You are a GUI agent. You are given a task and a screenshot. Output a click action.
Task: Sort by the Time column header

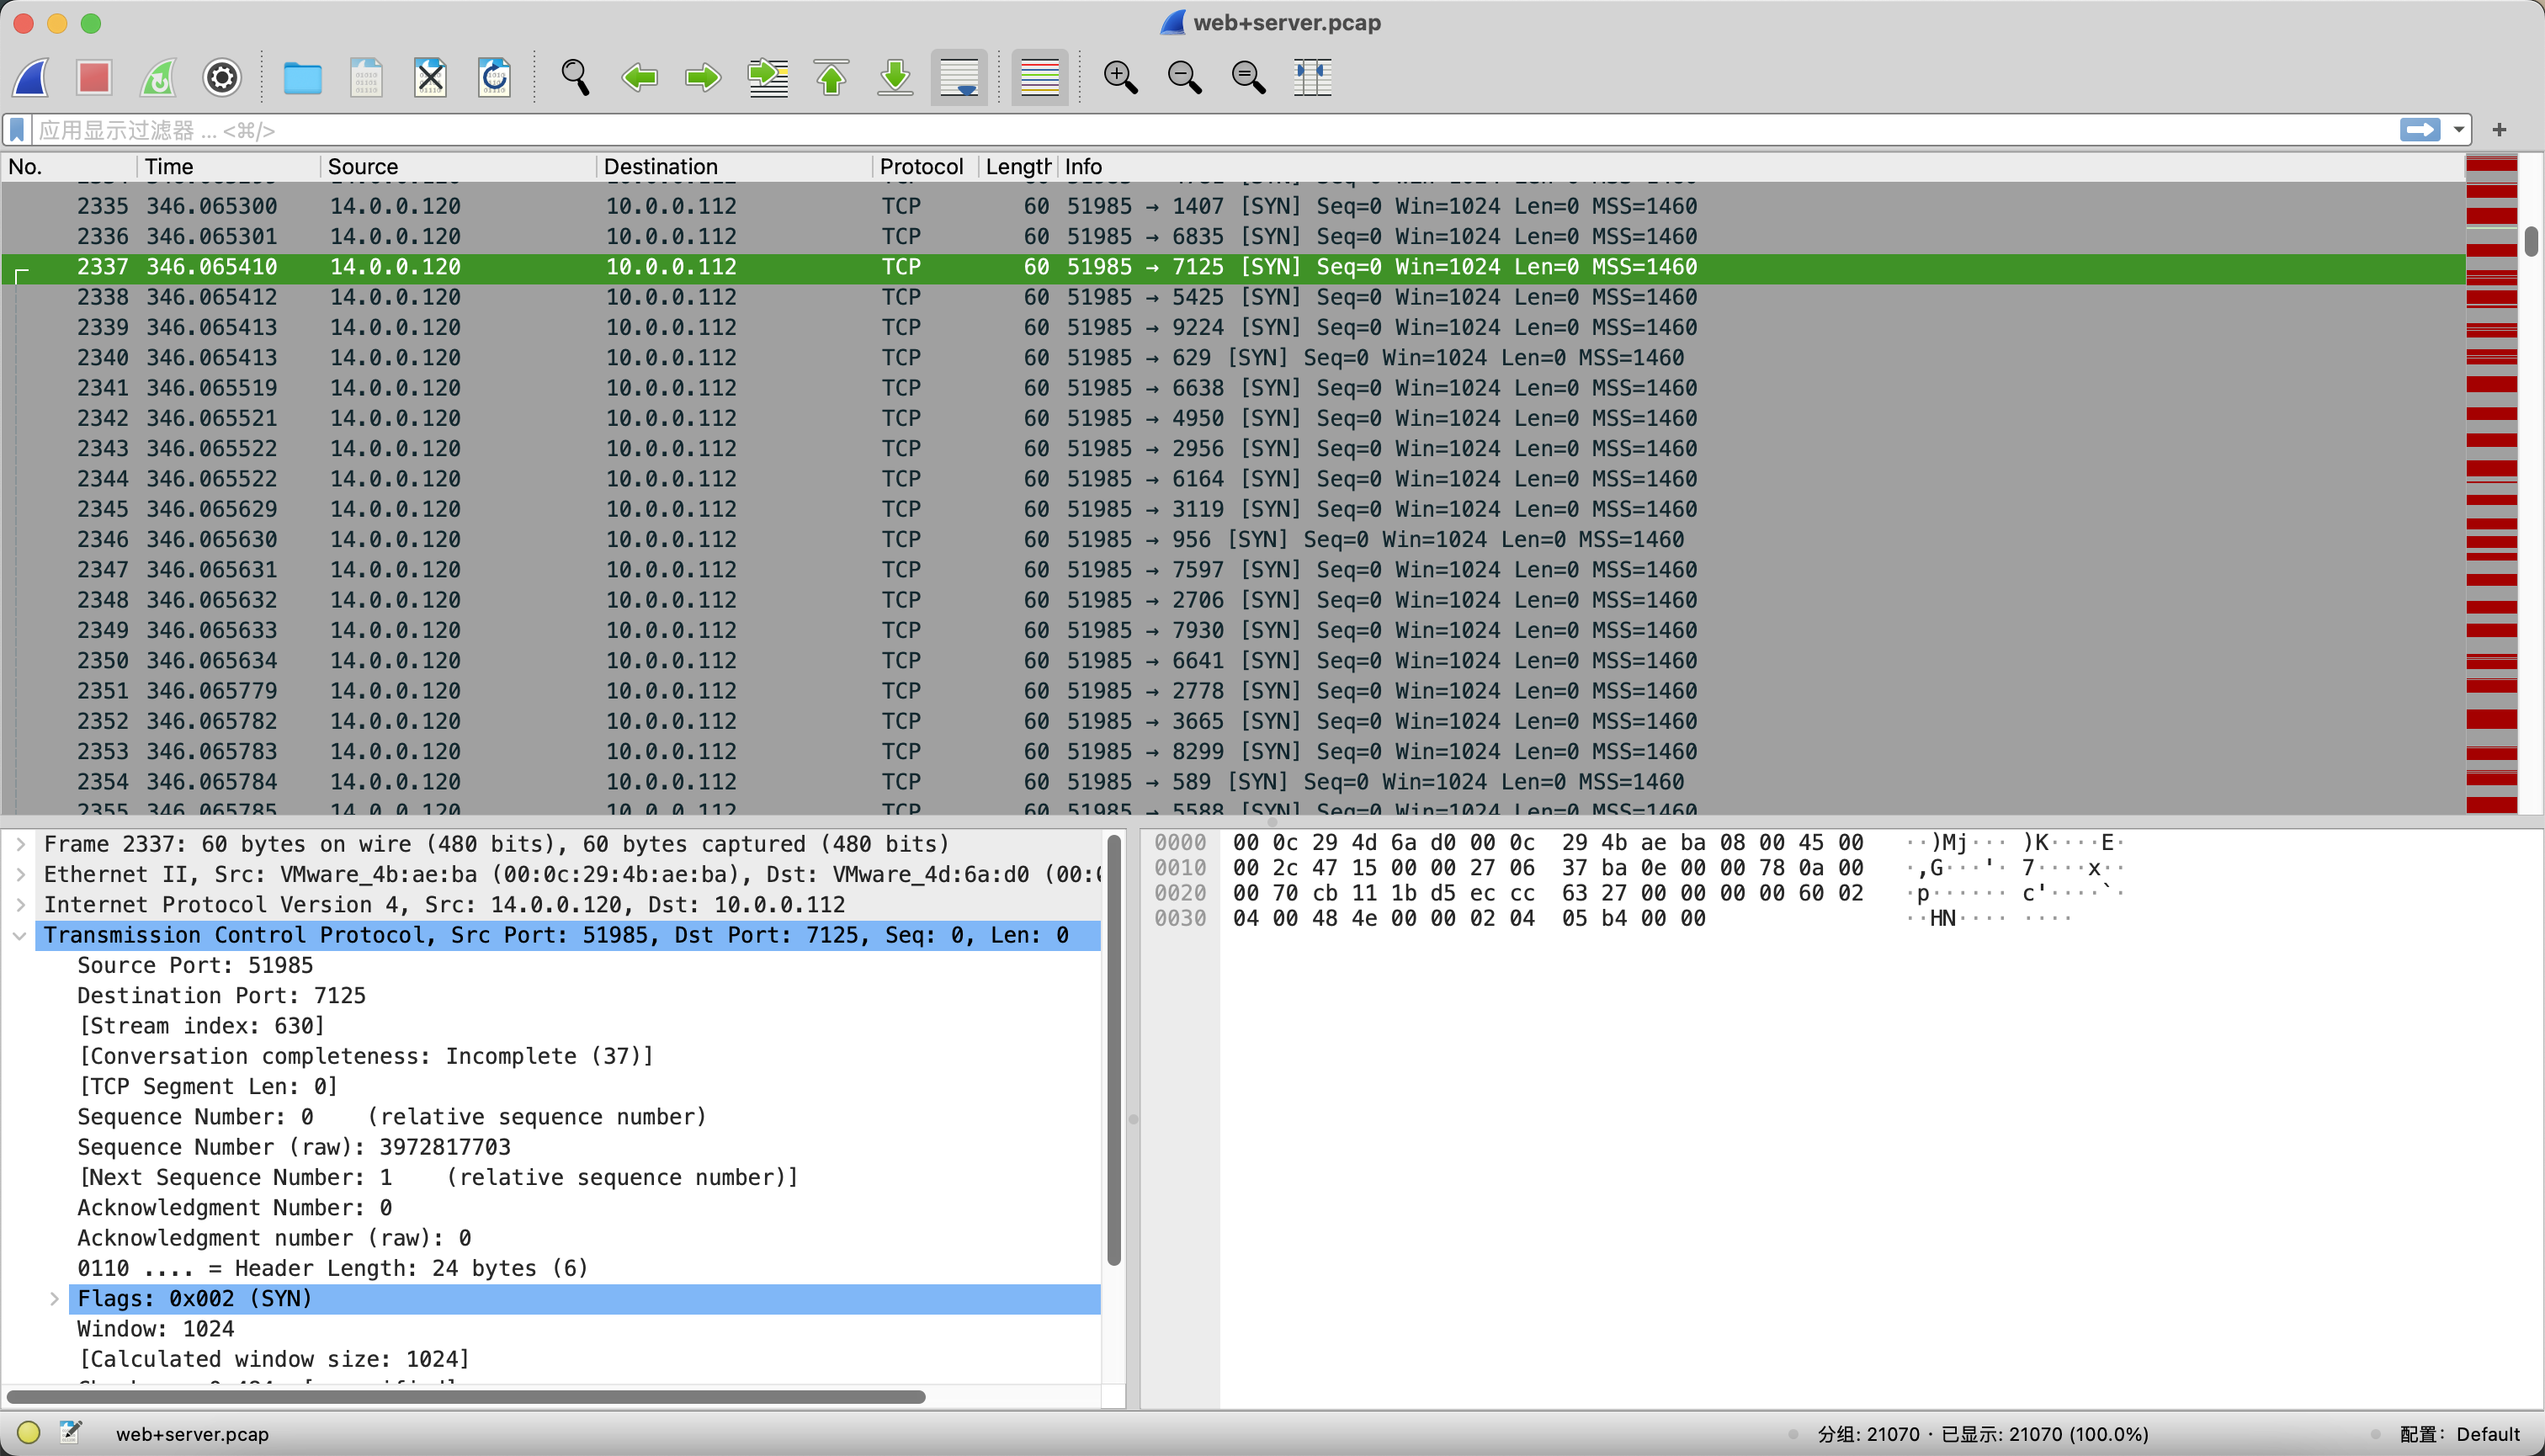point(228,167)
